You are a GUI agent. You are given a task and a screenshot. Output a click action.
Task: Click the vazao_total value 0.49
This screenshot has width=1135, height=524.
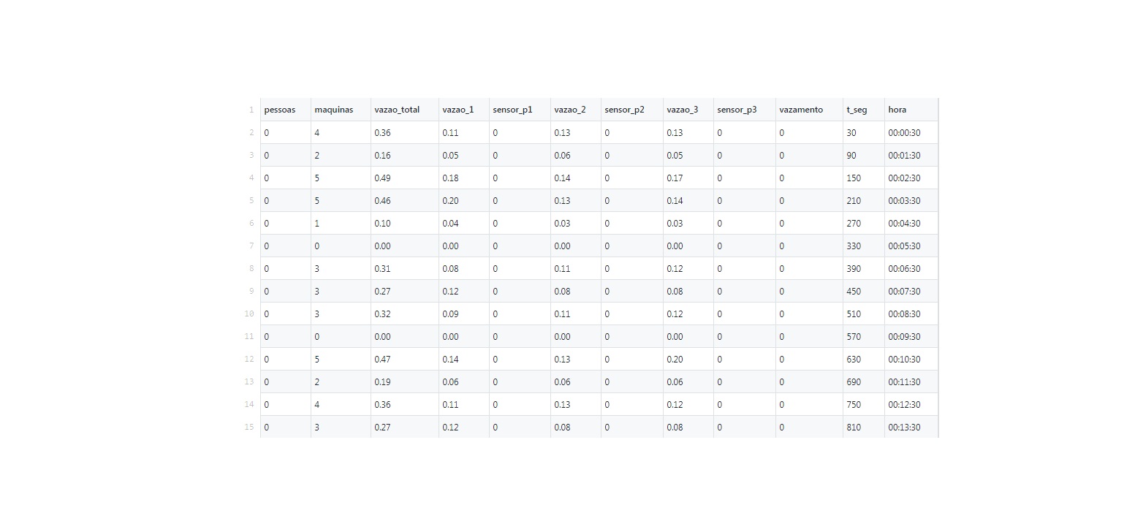pos(382,178)
